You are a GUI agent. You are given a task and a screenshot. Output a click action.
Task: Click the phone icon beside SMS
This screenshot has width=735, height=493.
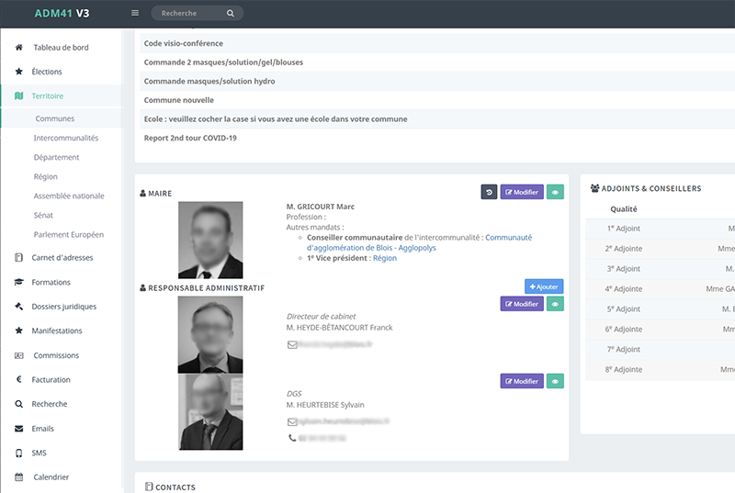pos(18,453)
